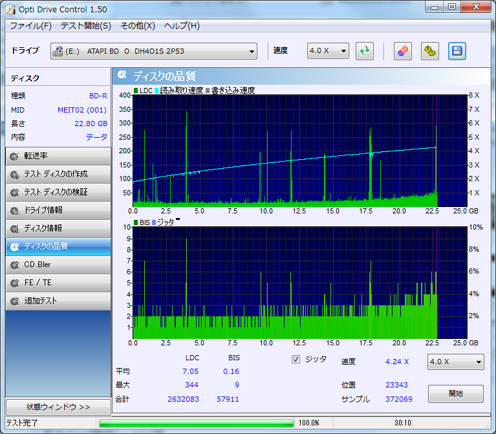Open the ヘルプ(H) menu
The height and width of the screenshot is (434, 496).
[x=182, y=26]
